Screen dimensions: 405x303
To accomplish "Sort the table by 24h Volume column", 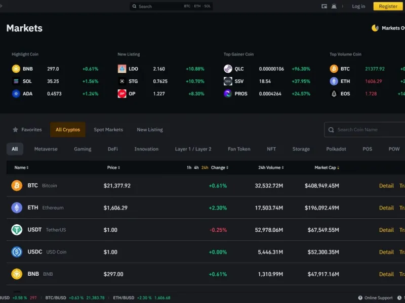I will pyautogui.click(x=271, y=168).
